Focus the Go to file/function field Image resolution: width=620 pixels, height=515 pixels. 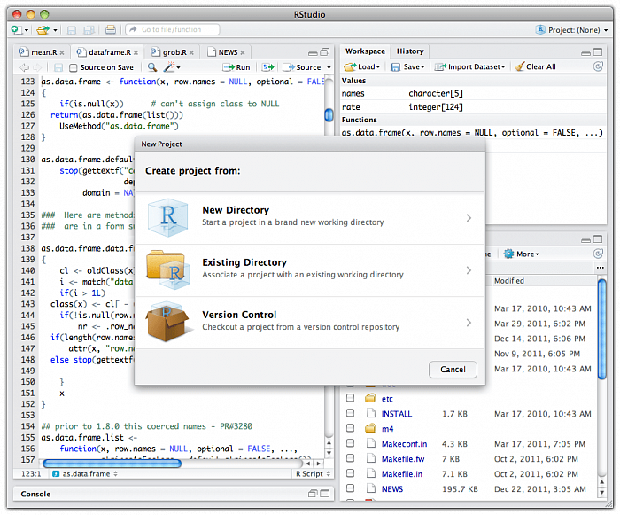[173, 29]
